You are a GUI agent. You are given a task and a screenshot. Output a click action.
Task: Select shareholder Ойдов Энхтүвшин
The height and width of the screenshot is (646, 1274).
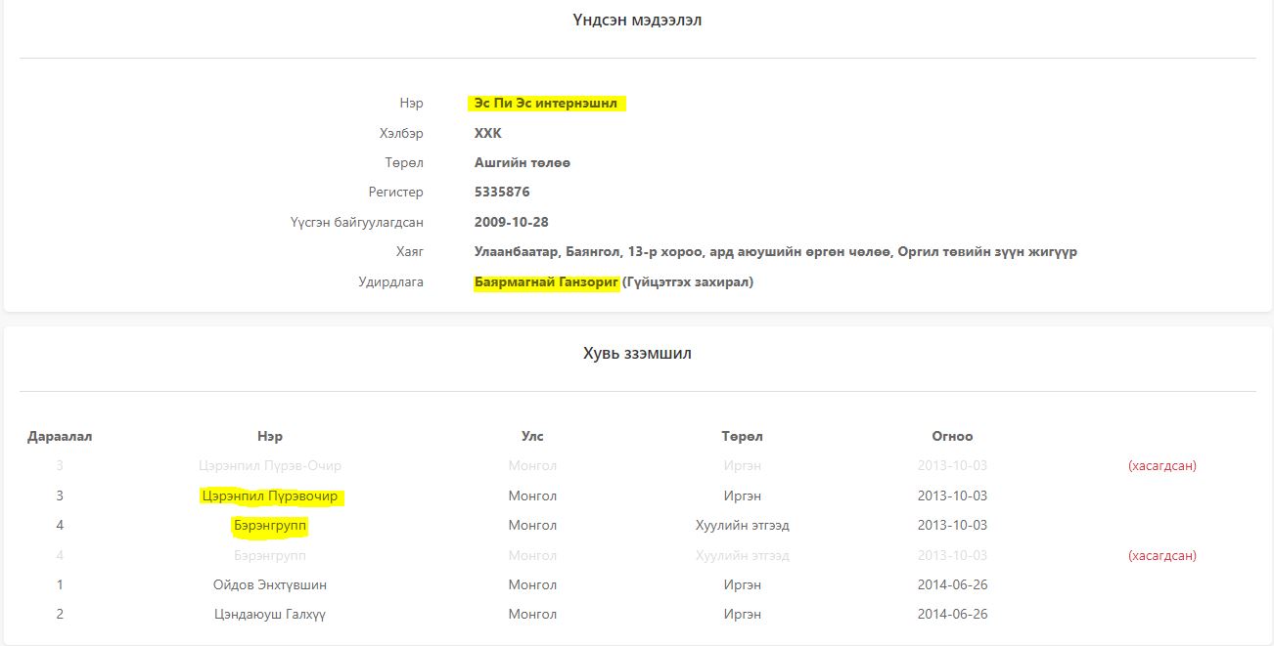(x=269, y=585)
